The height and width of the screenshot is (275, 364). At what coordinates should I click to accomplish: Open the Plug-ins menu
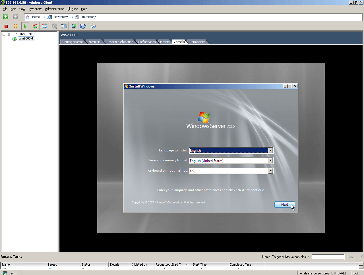pos(73,9)
